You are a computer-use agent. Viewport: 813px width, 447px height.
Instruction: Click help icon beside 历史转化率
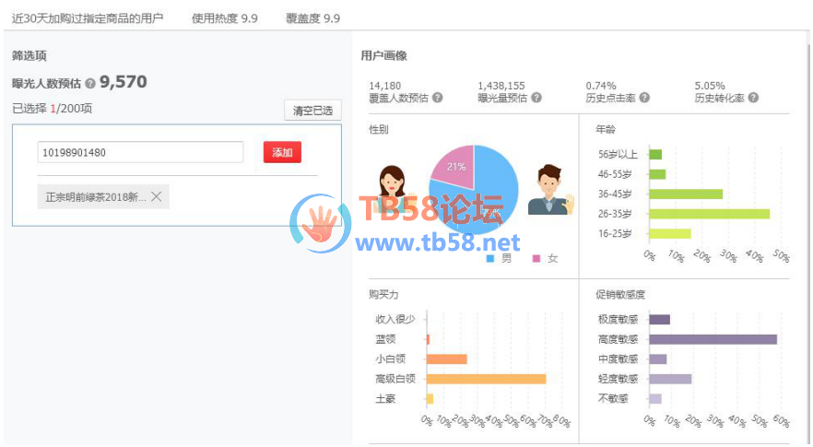[x=753, y=98]
